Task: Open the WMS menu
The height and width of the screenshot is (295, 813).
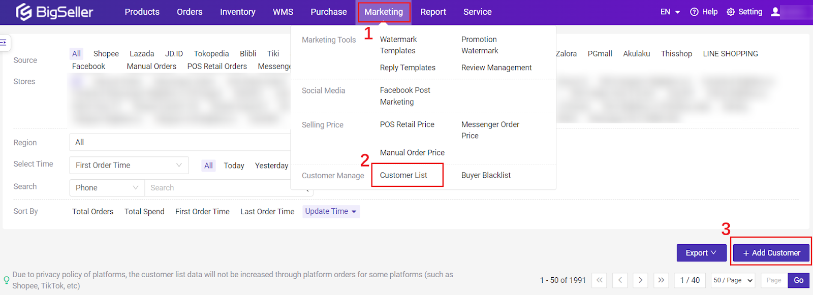Action: coord(283,12)
